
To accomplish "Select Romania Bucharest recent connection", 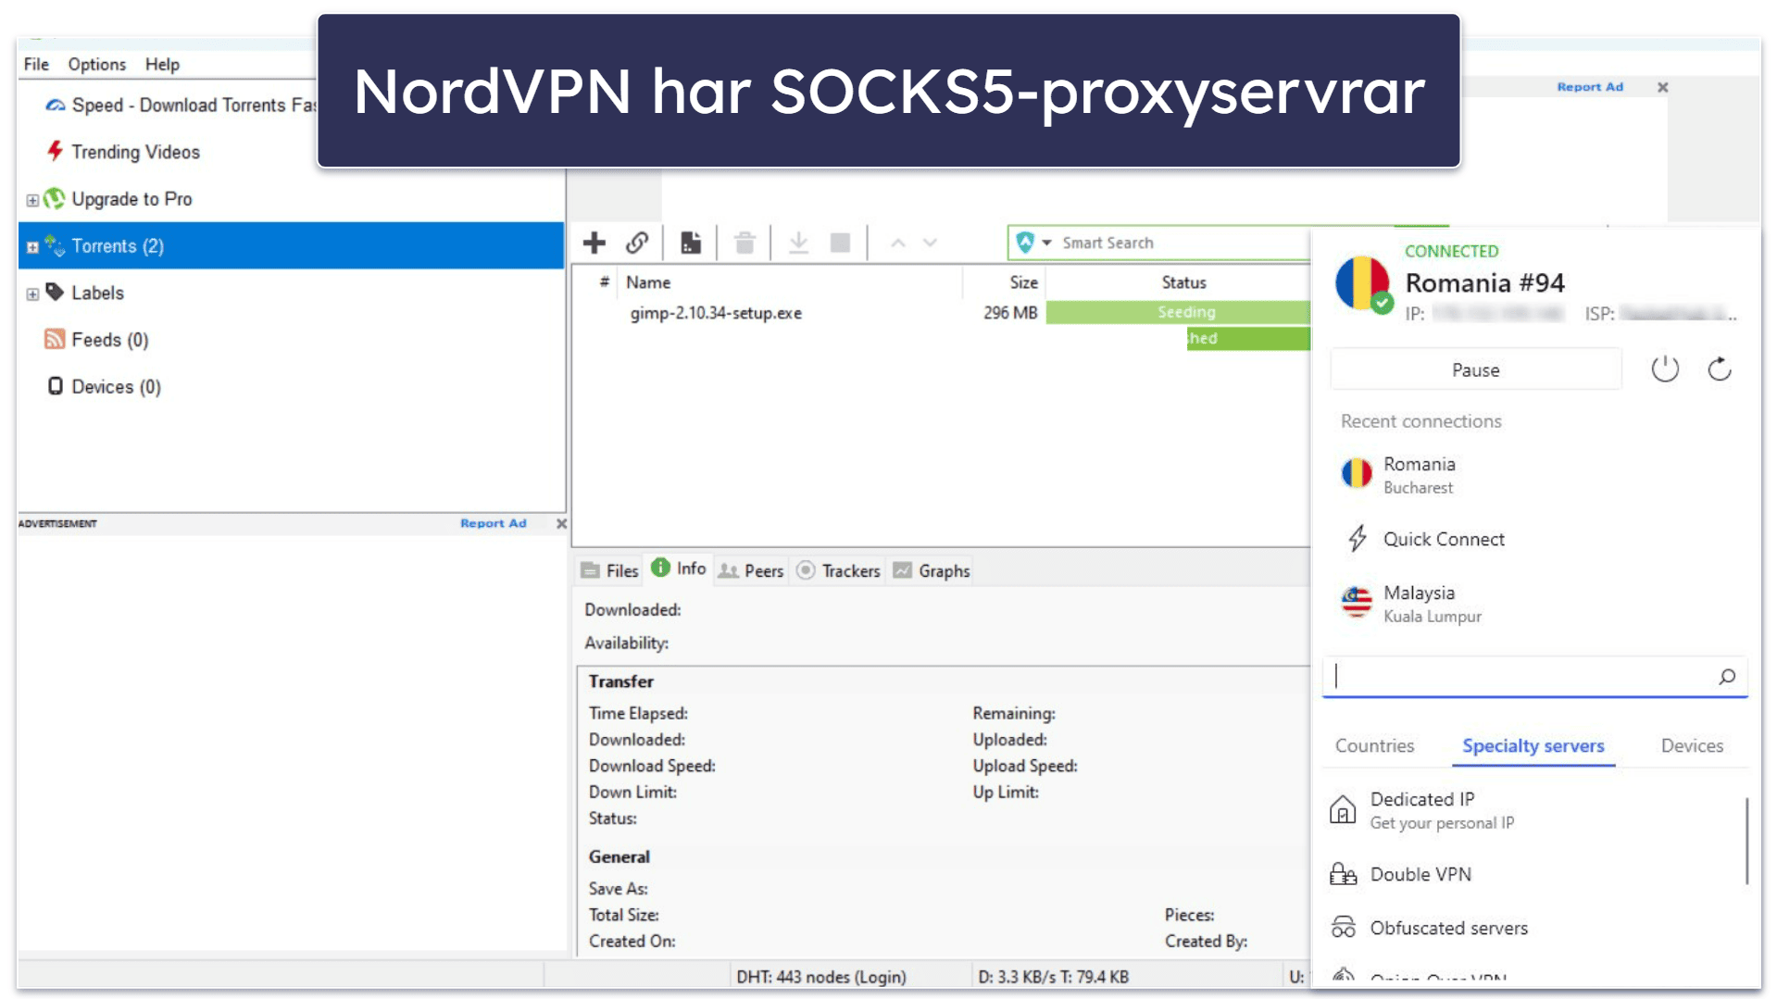I will tap(1533, 474).
